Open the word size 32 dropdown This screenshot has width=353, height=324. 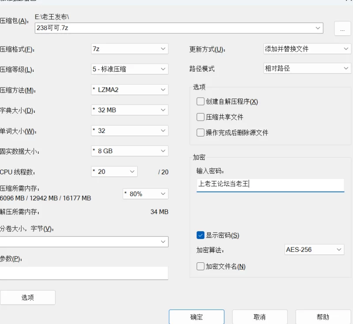[129, 131]
